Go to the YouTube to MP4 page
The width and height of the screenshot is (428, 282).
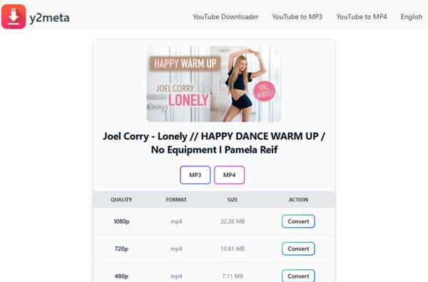pyautogui.click(x=362, y=17)
